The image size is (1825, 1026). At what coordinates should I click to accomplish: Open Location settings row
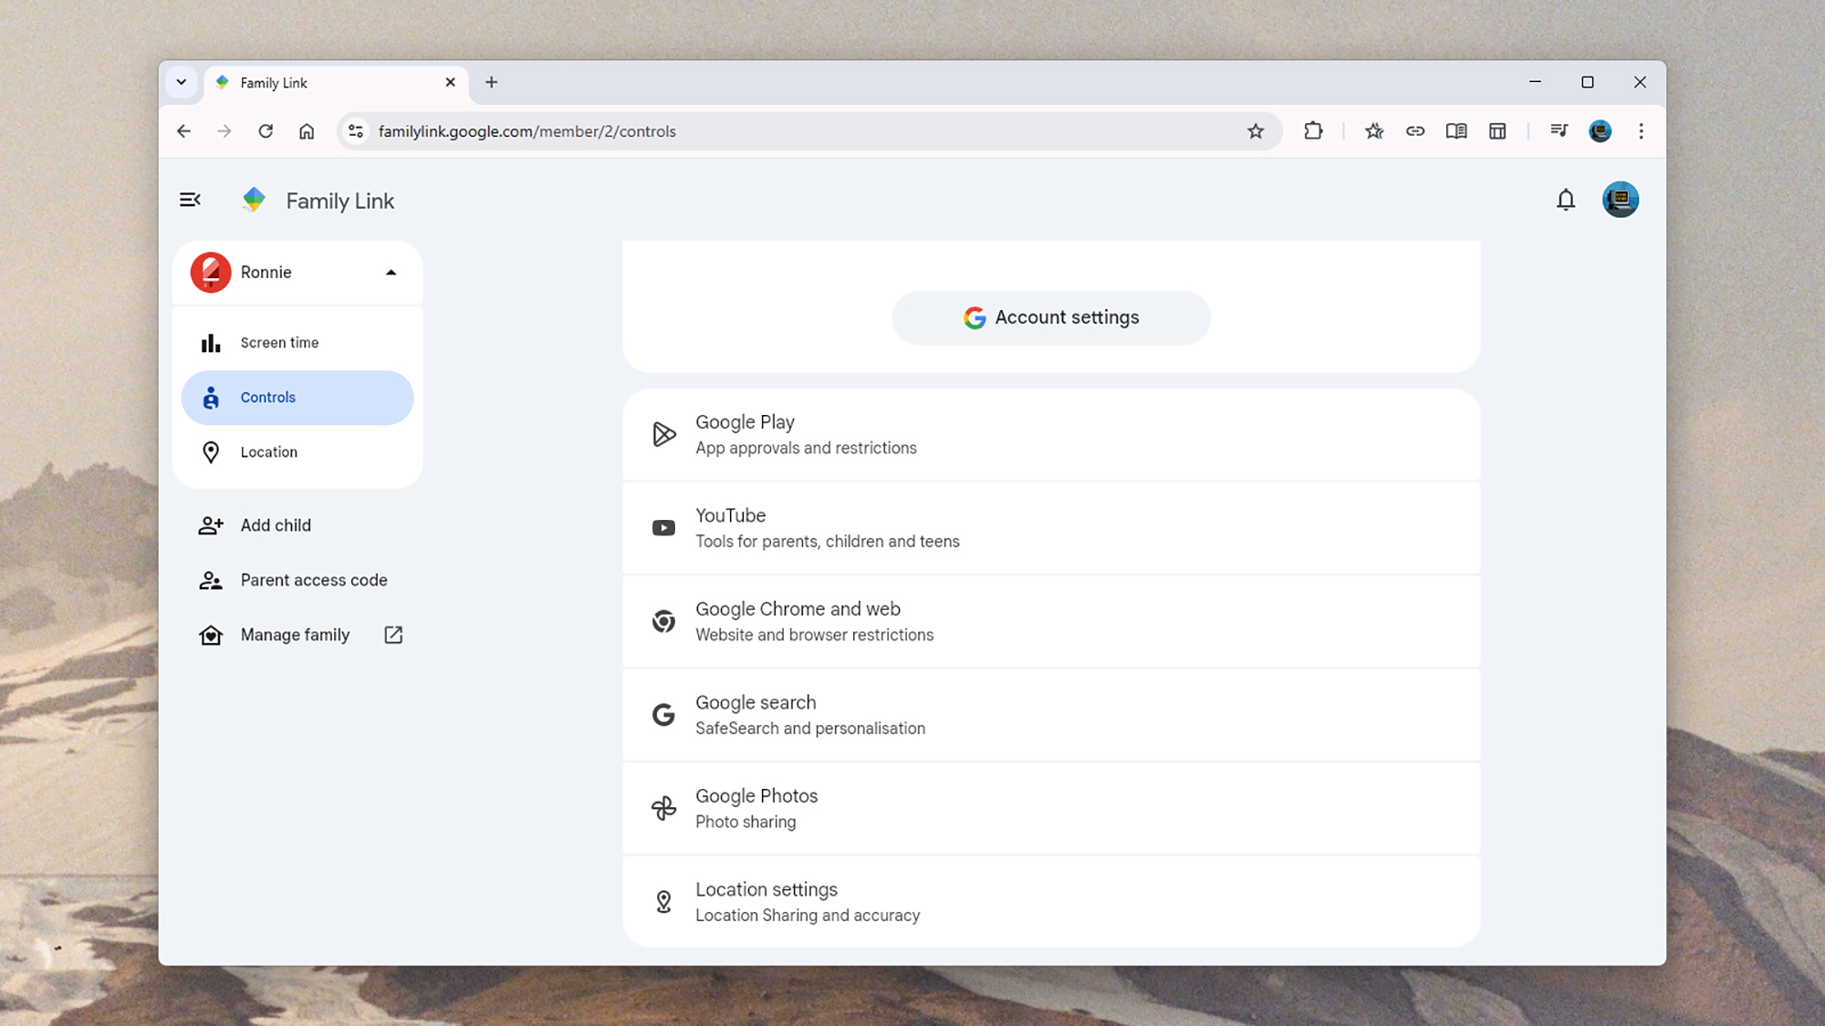pyautogui.click(x=1051, y=902)
